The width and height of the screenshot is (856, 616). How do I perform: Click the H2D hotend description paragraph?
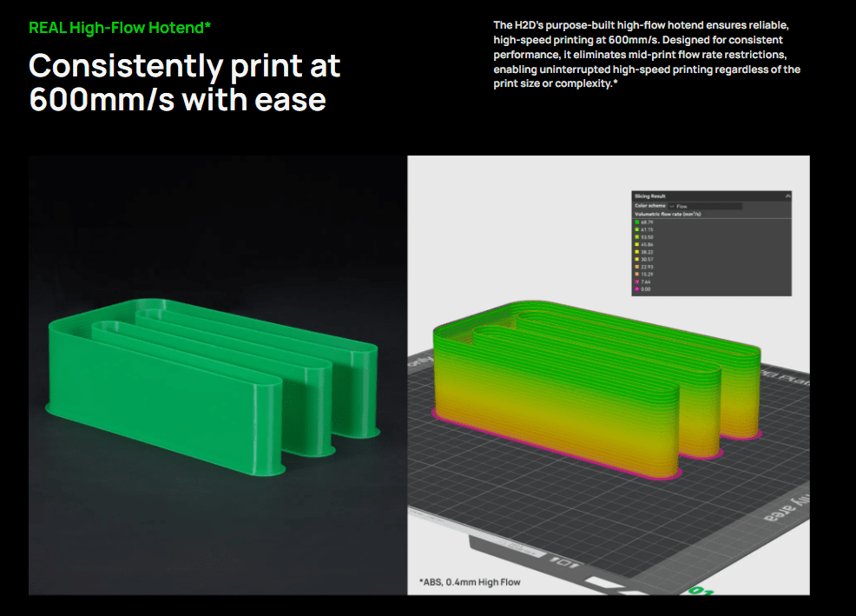[x=647, y=54]
